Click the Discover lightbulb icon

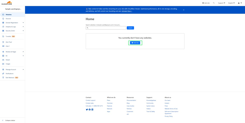3,19
